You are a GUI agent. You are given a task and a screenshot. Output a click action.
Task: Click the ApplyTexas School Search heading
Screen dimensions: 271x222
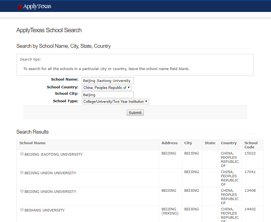(x=49, y=30)
